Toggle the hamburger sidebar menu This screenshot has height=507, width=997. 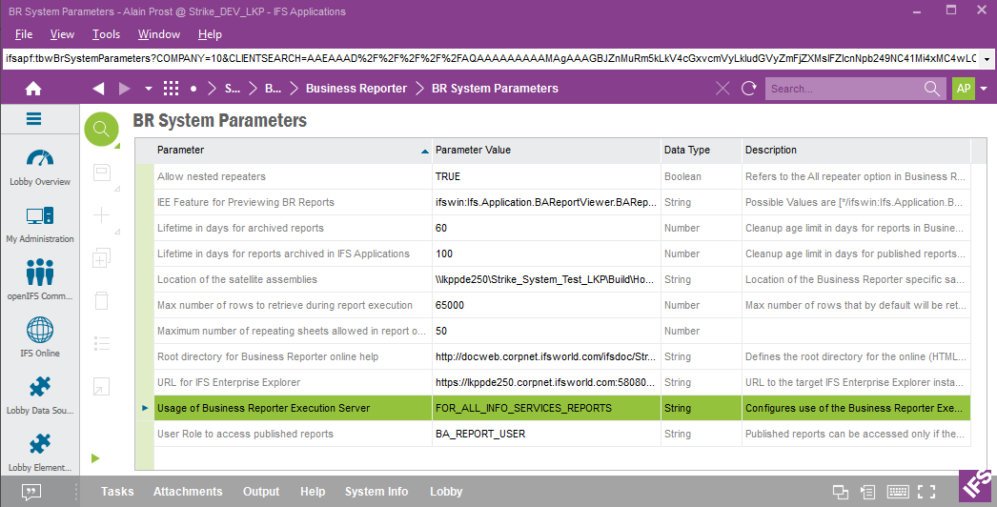coord(33,119)
